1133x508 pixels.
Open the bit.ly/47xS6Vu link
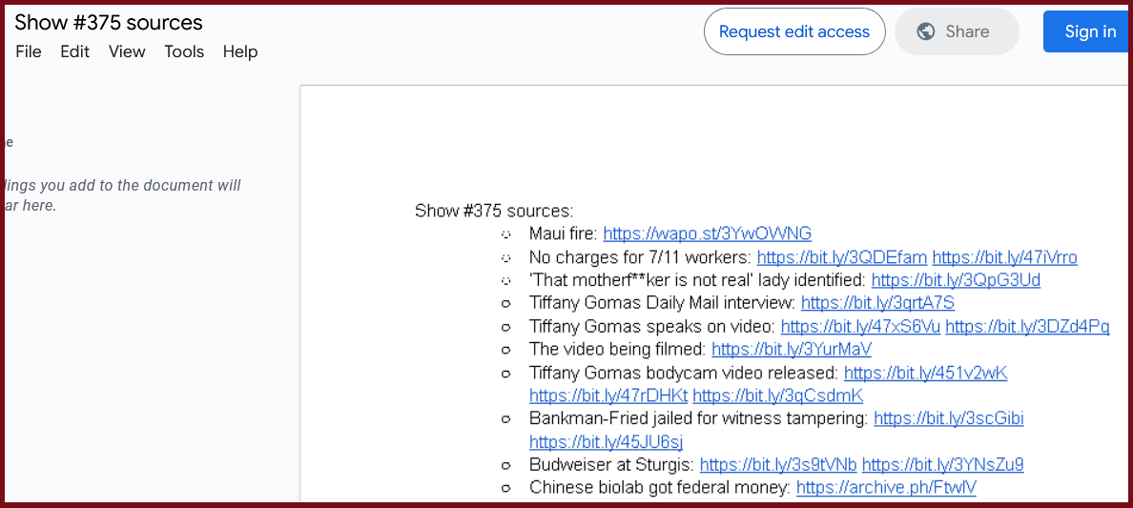pyautogui.click(x=860, y=327)
